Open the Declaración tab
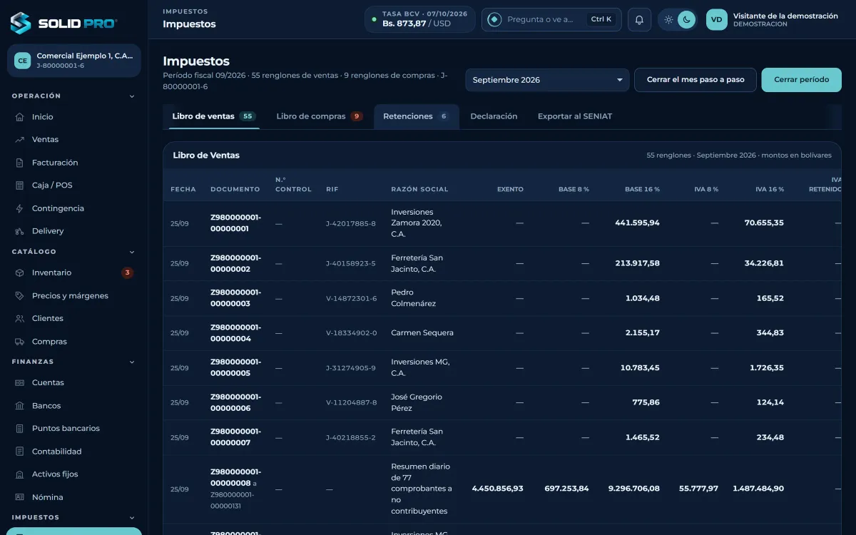Screen dimensions: 856x535 tap(494, 116)
